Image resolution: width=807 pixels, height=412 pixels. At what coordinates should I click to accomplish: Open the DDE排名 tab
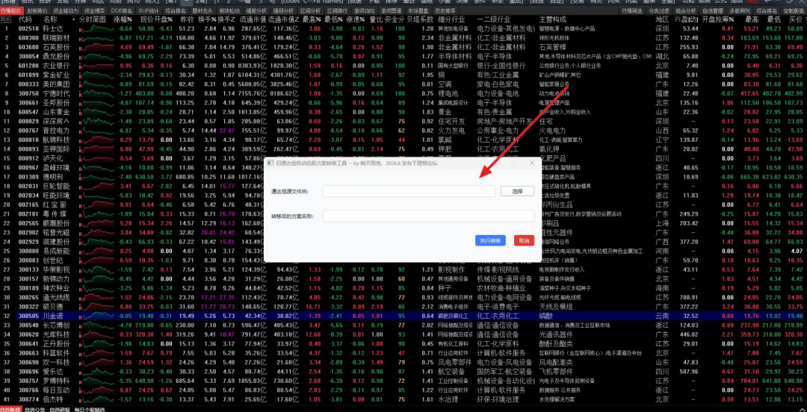122,10
